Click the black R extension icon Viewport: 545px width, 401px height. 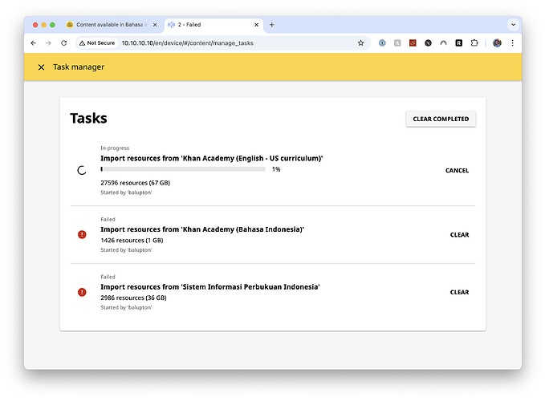(459, 43)
